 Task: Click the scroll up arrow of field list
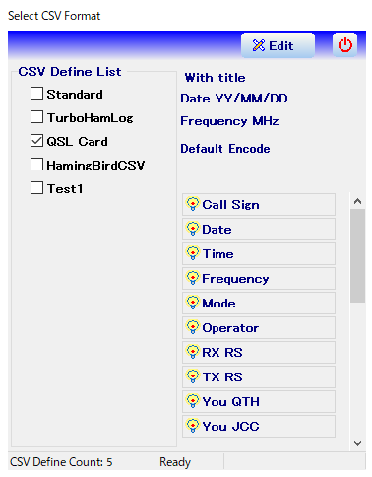(357, 201)
